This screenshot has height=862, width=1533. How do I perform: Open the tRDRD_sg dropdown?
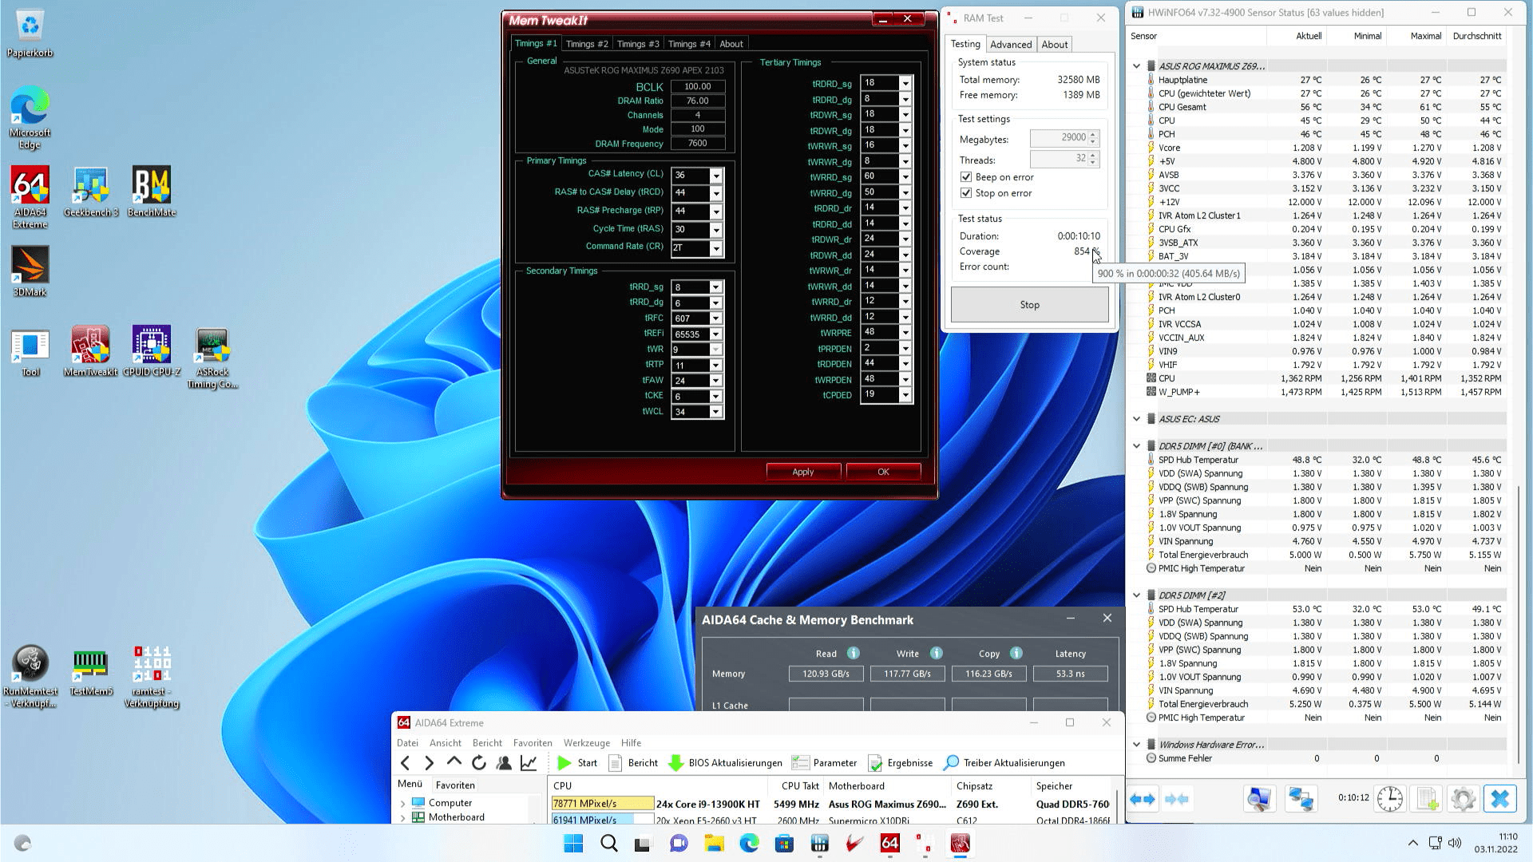coord(905,83)
